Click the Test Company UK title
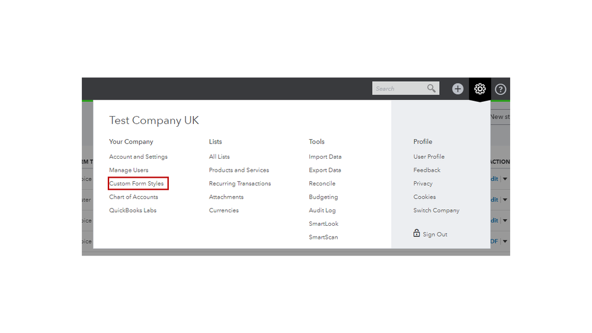 point(154,120)
